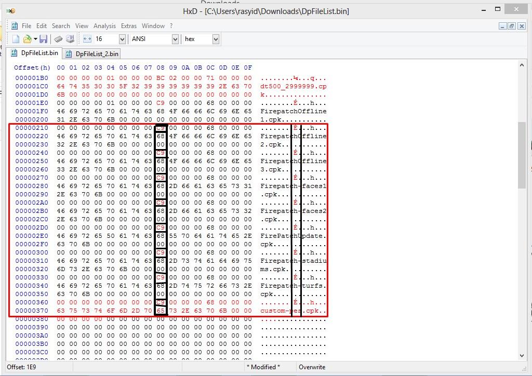Click the bytes-per-row width icon
532x376 pixels.
click(x=87, y=39)
